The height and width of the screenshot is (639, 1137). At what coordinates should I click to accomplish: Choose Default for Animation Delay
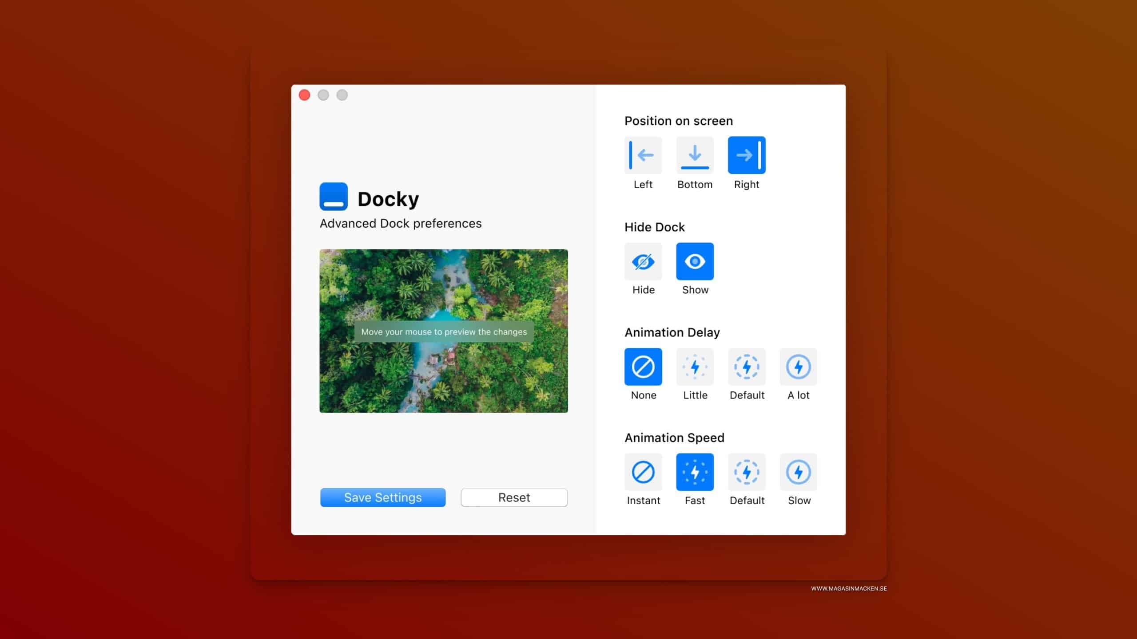coord(747,367)
